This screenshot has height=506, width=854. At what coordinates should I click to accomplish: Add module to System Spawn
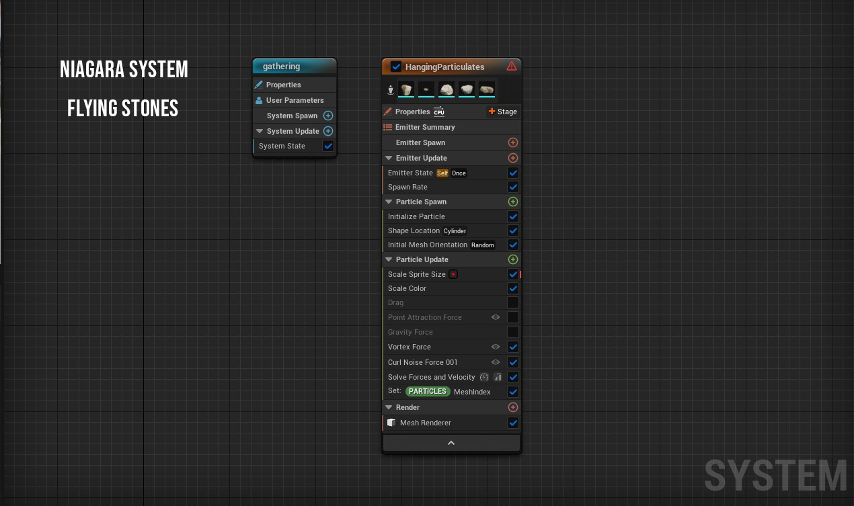tap(328, 116)
